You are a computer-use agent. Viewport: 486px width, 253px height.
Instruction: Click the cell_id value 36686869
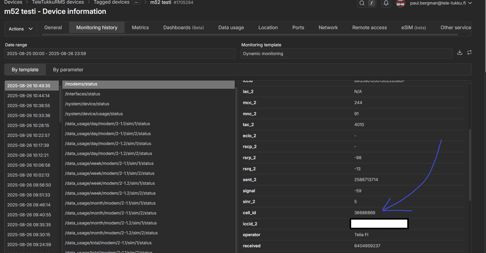pos(365,213)
